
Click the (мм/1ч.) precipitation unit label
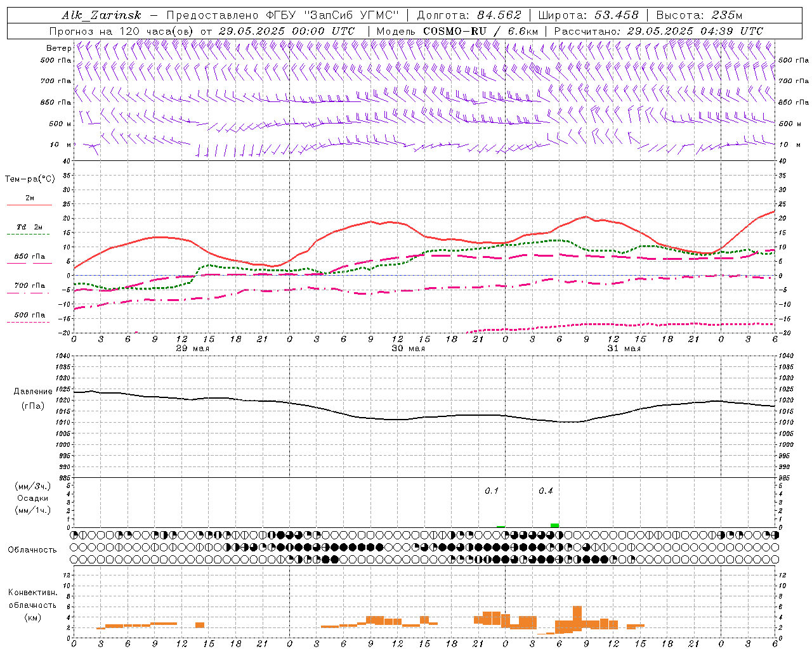[33, 510]
